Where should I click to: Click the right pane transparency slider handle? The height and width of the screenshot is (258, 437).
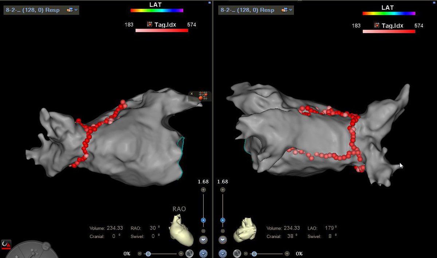coord(254,254)
